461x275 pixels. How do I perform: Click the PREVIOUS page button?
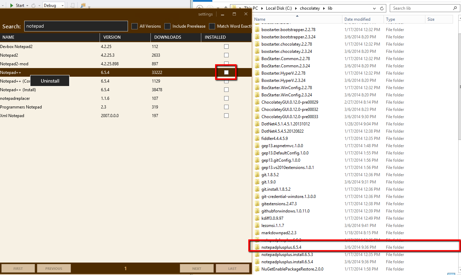click(x=54, y=268)
